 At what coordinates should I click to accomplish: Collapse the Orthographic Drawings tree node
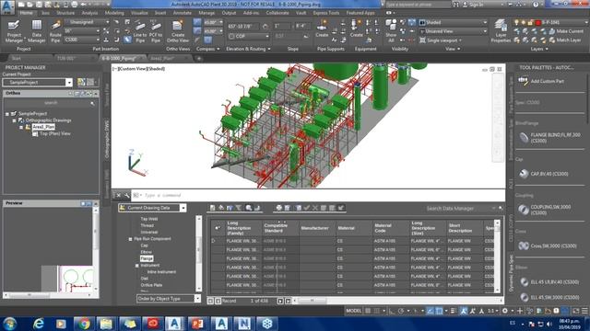(15, 120)
